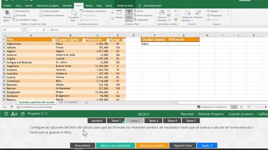
Task: Click the insert function fx icon
Action: (44, 30)
